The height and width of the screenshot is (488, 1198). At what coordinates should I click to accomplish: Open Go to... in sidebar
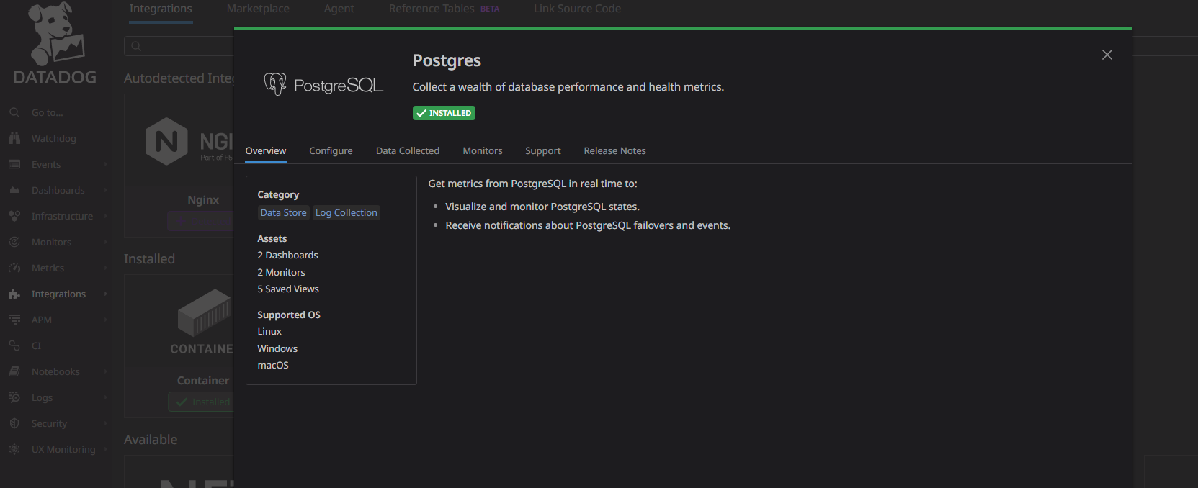coord(47,112)
